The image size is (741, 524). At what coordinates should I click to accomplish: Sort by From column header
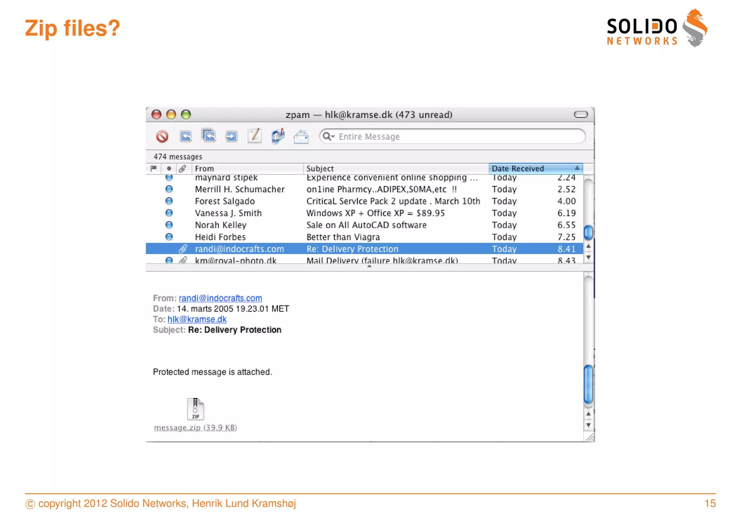coord(247,168)
